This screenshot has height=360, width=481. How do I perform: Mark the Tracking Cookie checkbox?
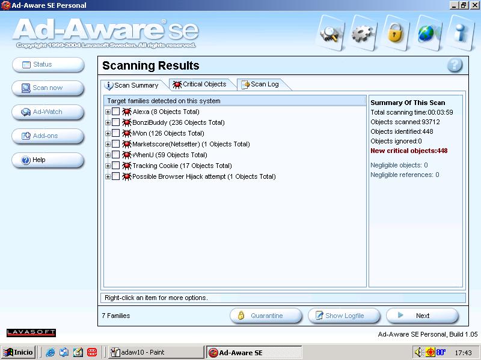(x=115, y=166)
